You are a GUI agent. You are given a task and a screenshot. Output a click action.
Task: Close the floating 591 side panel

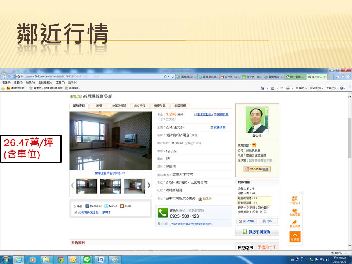click(302, 193)
